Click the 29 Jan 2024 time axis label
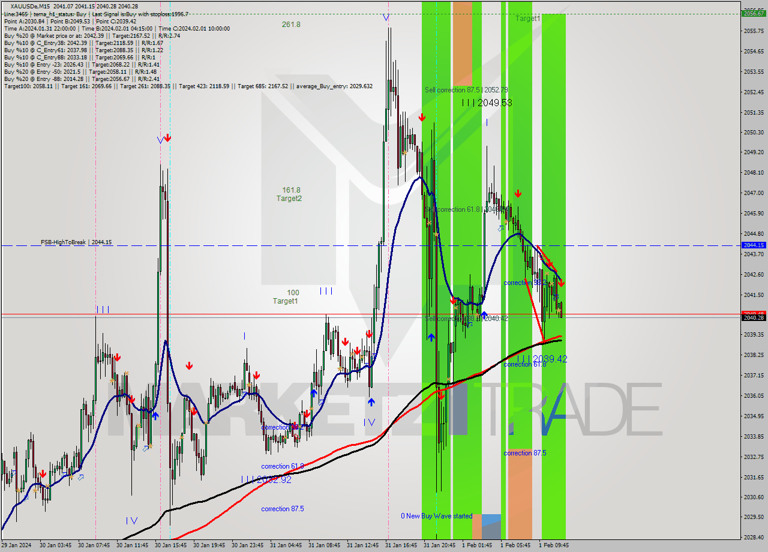768x552 pixels. (17, 545)
